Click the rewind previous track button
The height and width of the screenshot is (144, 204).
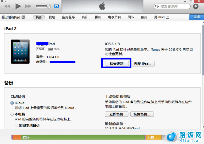pyautogui.click(x=7, y=6)
